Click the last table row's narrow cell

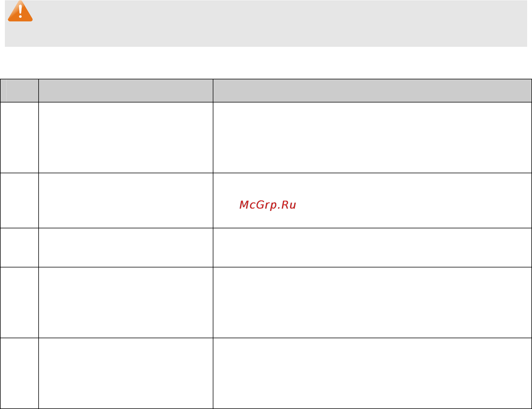pos(19,373)
